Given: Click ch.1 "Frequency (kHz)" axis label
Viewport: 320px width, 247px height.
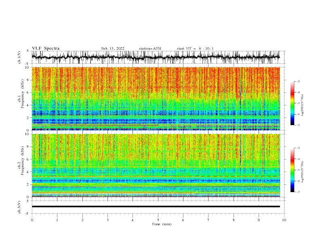Looking at the screenshot, I should point(23,93).
